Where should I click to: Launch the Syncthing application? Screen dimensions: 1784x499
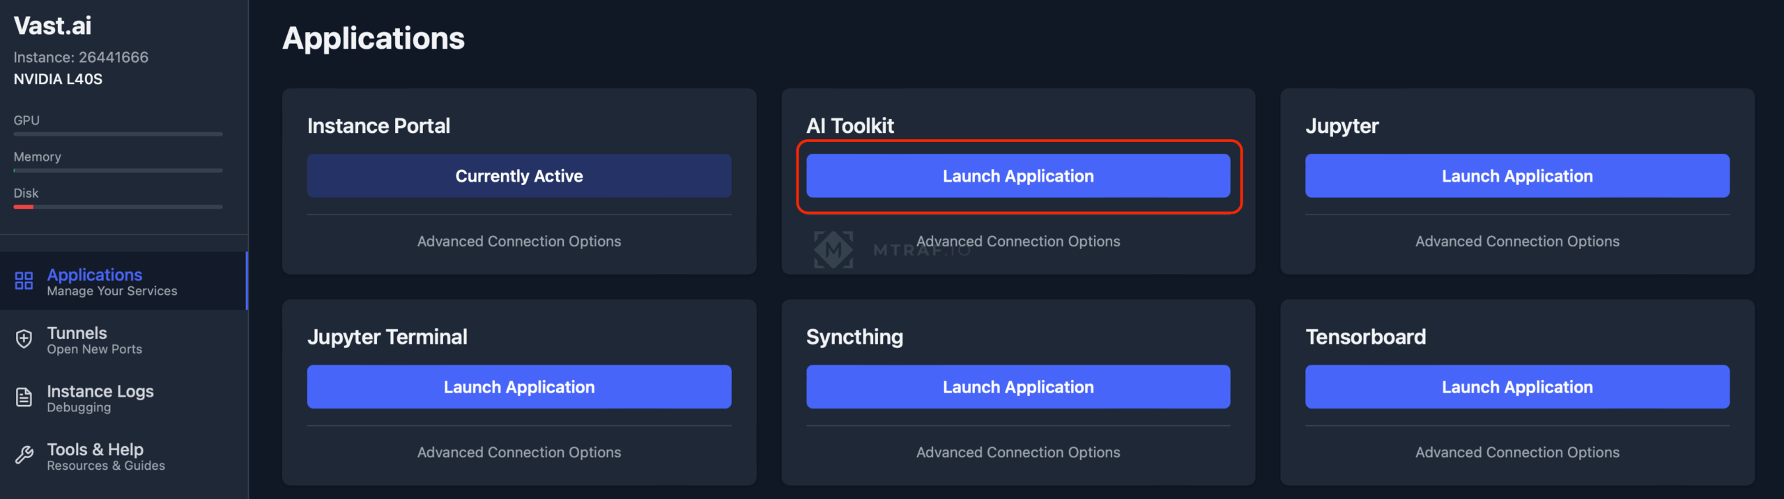pyautogui.click(x=1018, y=386)
